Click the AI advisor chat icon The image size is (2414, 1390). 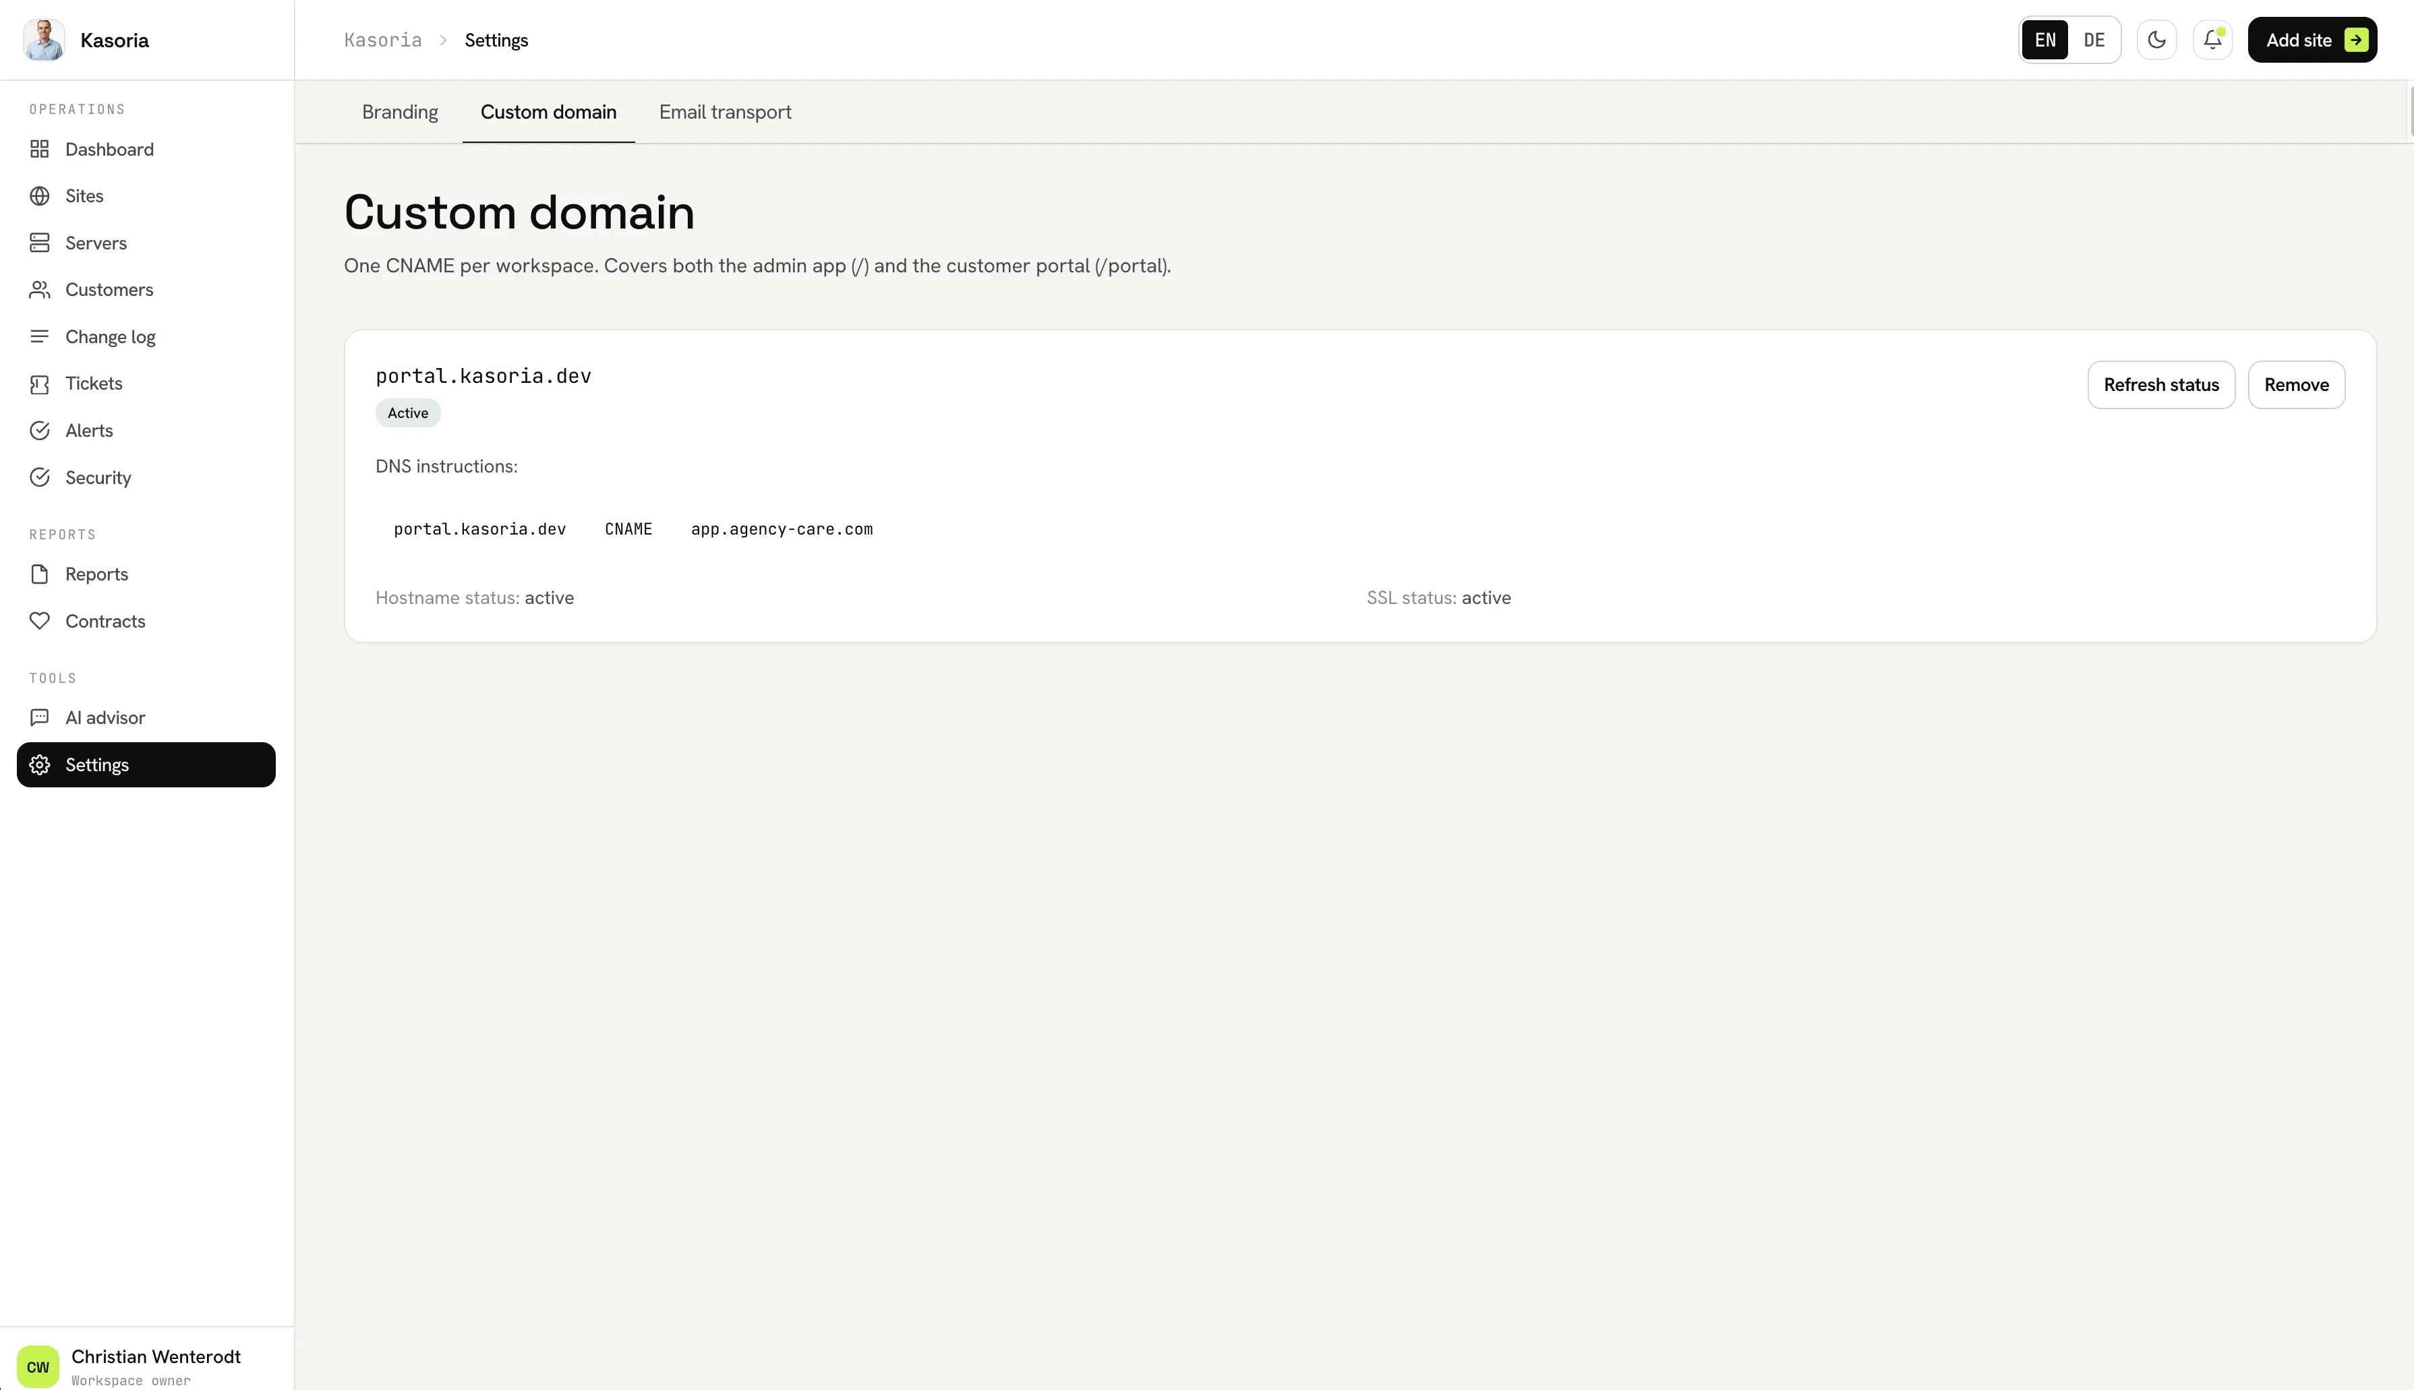click(x=39, y=718)
